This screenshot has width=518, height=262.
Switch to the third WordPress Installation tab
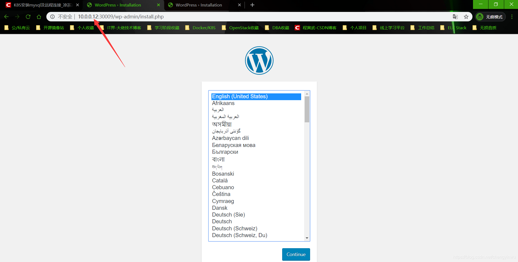(x=205, y=5)
